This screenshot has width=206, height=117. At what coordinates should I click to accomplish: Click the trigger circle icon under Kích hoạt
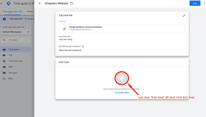coord(122,78)
